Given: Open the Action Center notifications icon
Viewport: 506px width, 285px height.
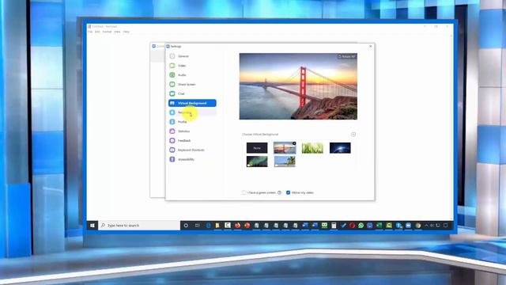Looking at the screenshot, I should pos(446,226).
